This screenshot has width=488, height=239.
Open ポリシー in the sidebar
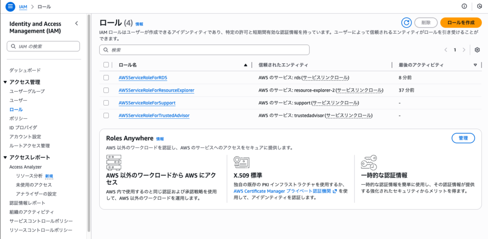(19, 118)
